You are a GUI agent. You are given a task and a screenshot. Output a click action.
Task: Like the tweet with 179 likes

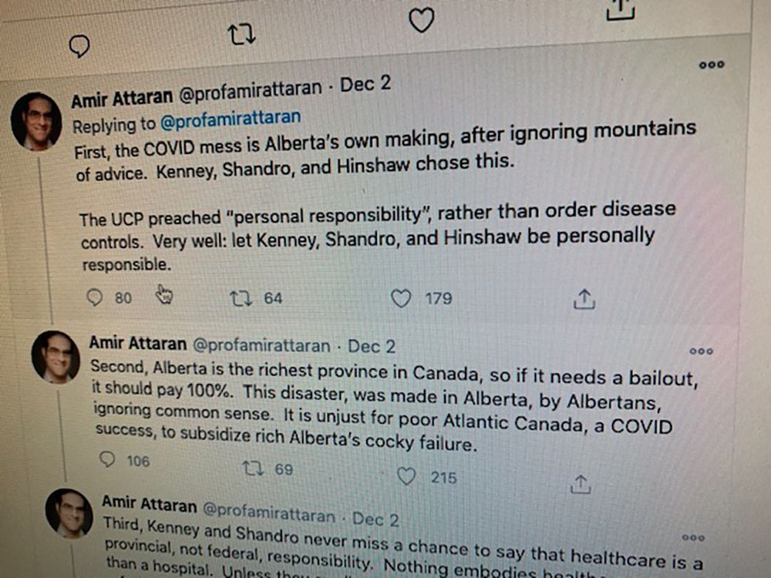pos(401,298)
